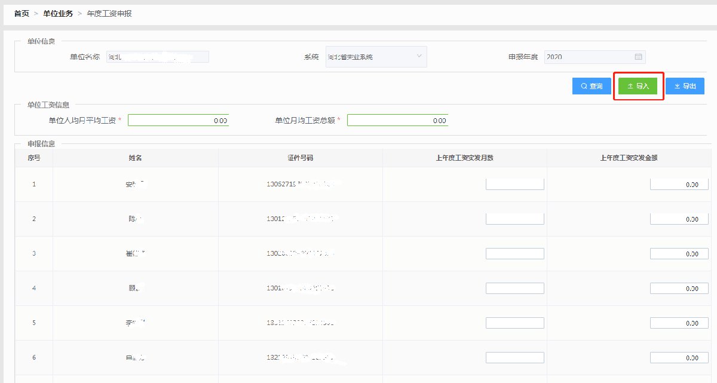The height and width of the screenshot is (383, 717).
Task: Click 单位业务 breadcrumb link
Action: [x=58, y=13]
